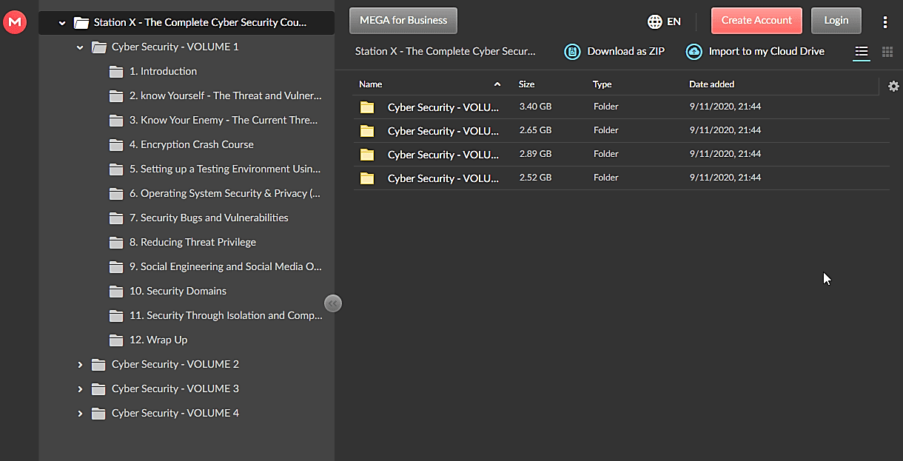903x461 pixels.
Task: Expand Cyber Security - VOLUME 2 folder
Action: point(80,365)
